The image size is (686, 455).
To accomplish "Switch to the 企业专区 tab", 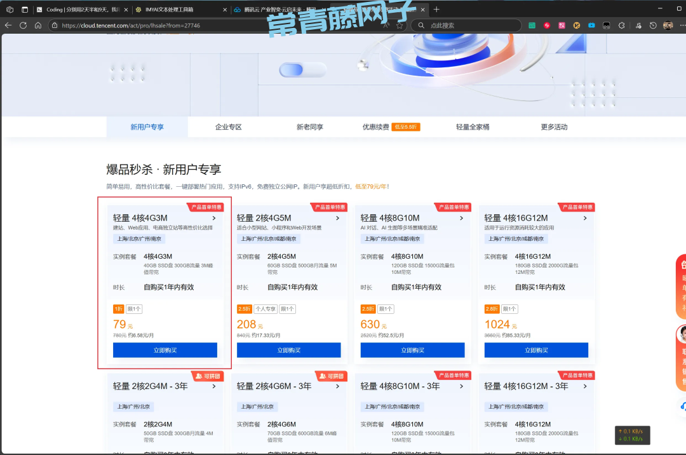I will [x=228, y=126].
